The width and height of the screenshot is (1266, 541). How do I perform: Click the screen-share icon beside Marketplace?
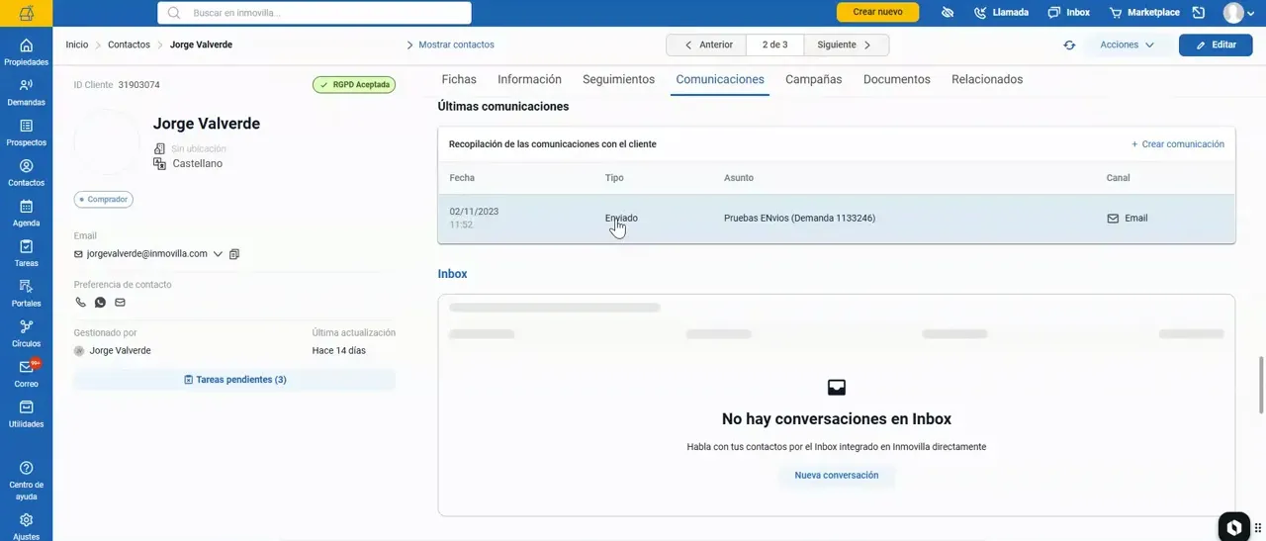point(1199,13)
